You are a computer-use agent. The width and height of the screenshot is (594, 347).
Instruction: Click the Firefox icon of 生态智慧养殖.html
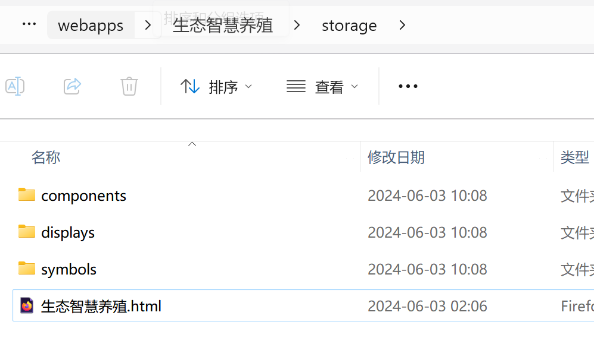point(27,306)
